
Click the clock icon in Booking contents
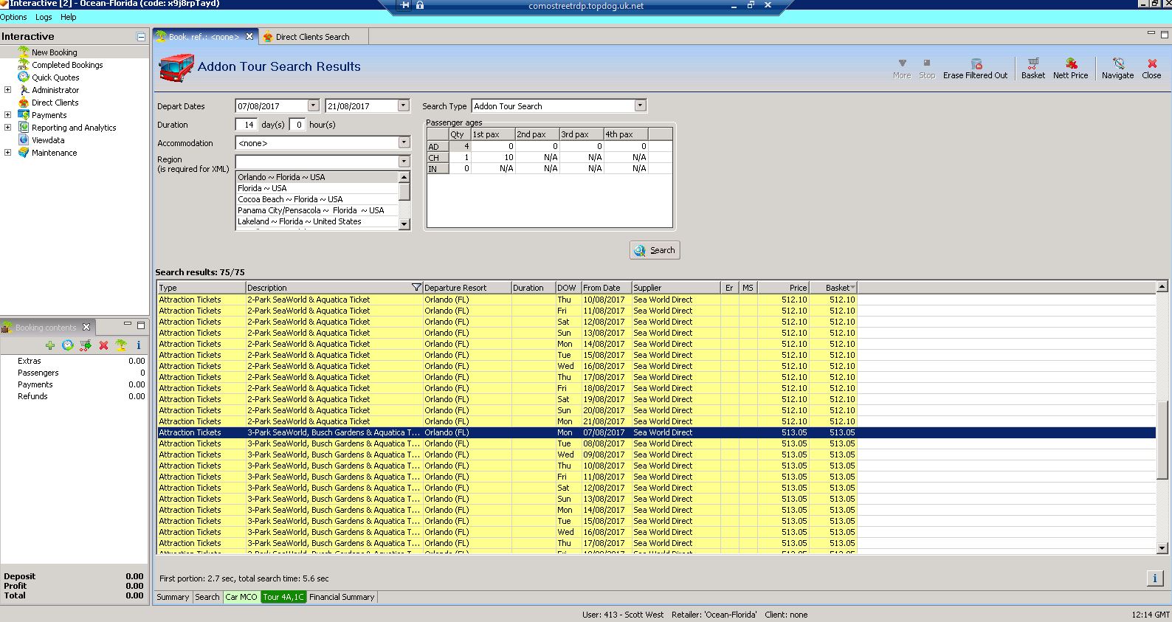point(68,345)
